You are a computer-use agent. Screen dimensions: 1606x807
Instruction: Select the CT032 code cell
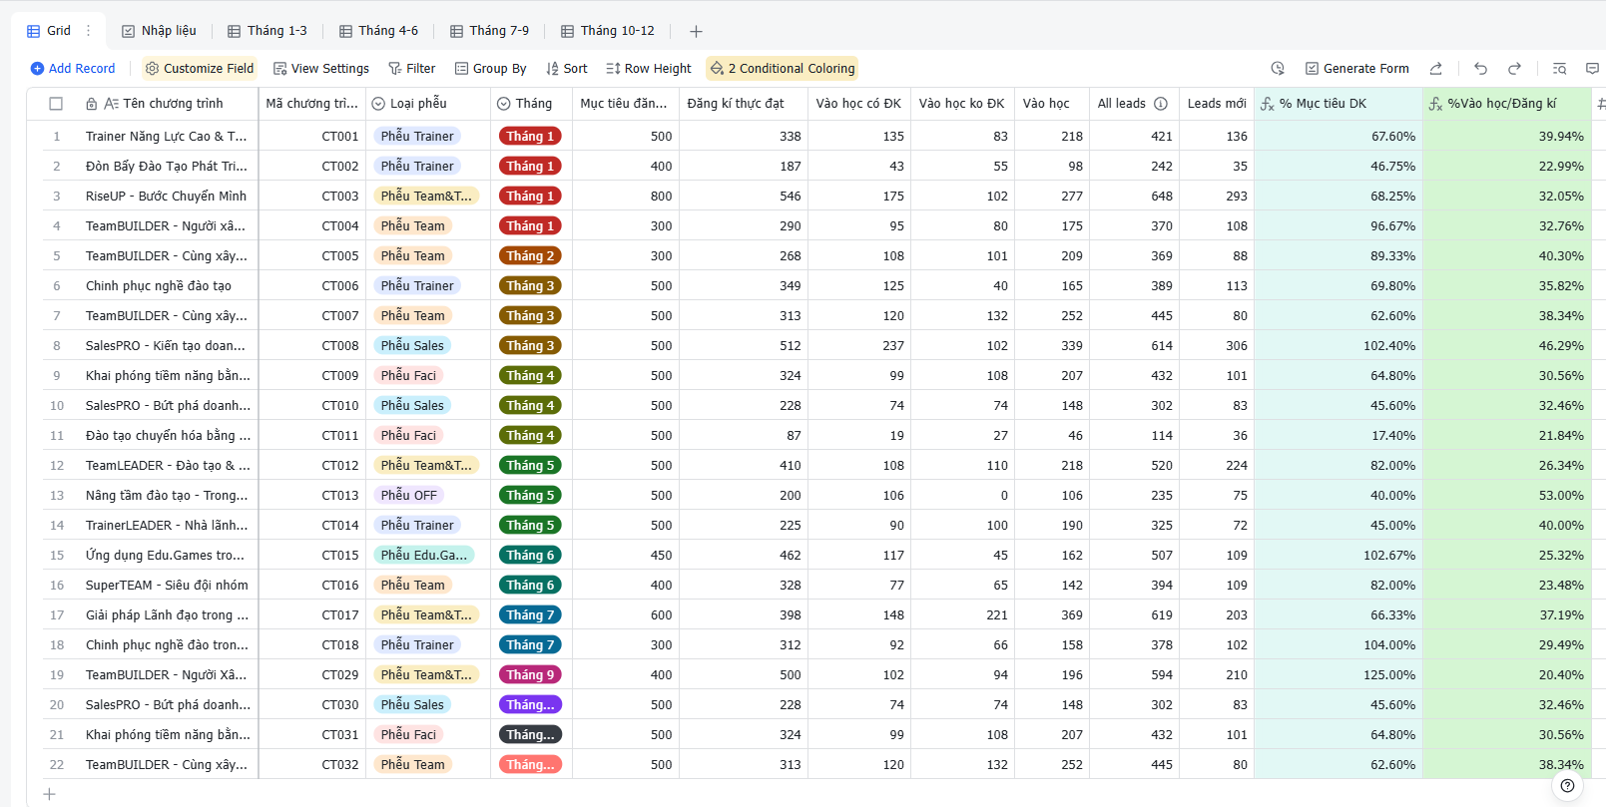coord(311,765)
